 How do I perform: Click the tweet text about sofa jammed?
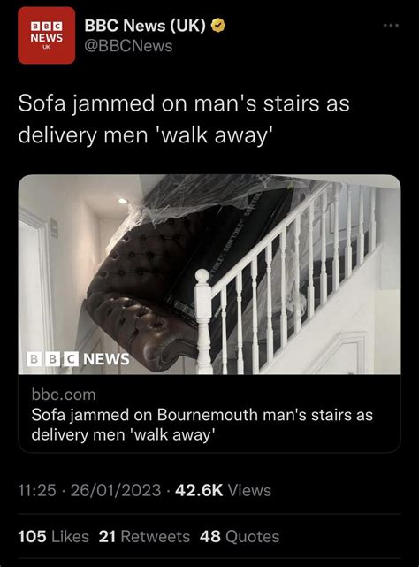point(184,119)
